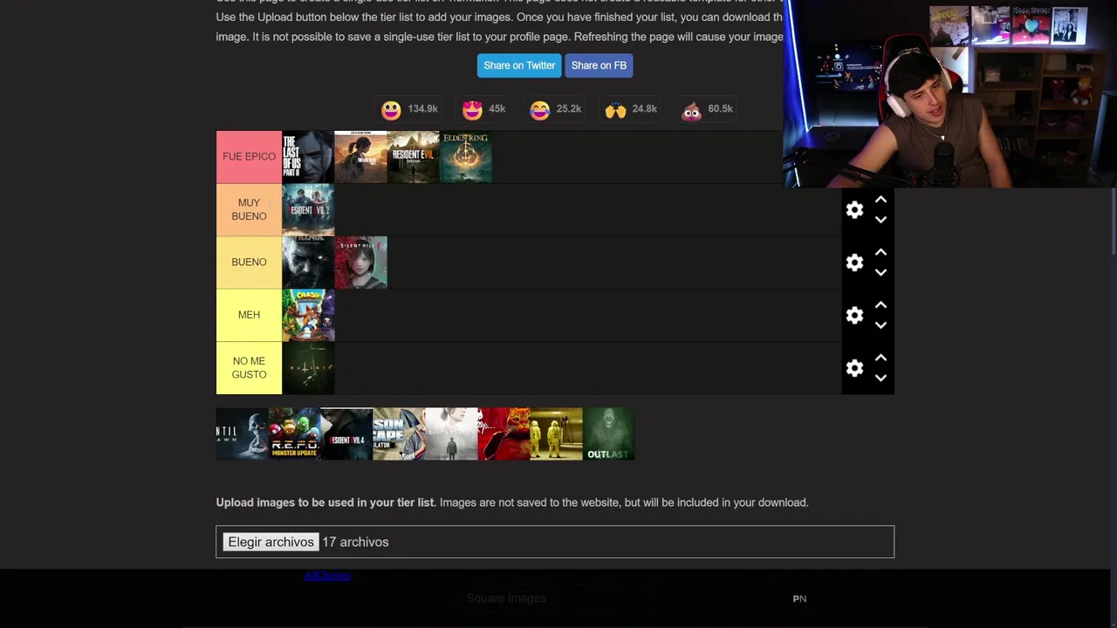Pick the Until Dawn image from unranked pool

pos(242,433)
